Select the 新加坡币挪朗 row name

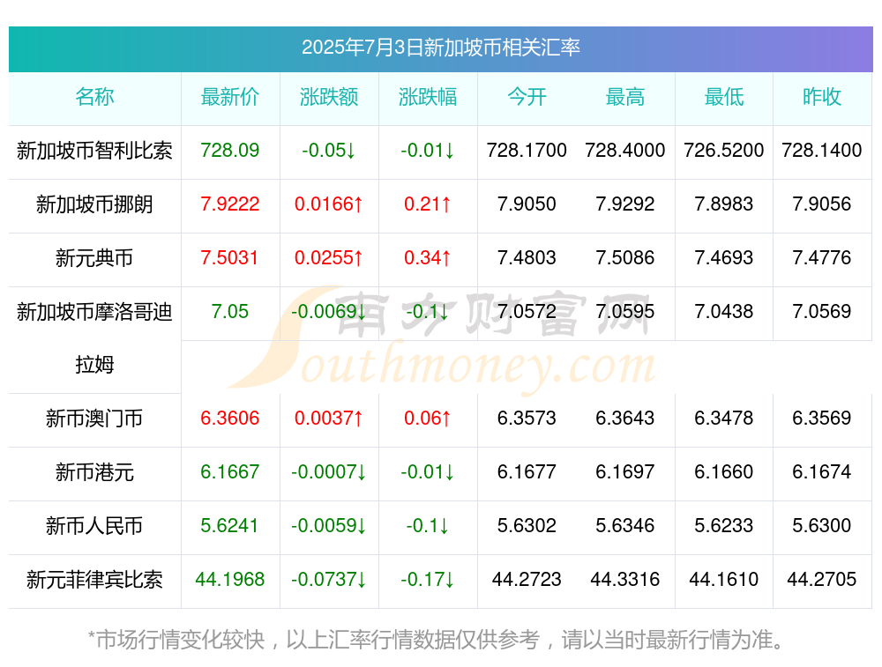point(94,204)
